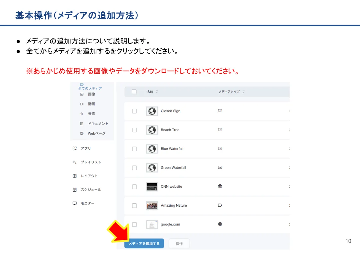Check the CNN website row checkbox

point(134,187)
